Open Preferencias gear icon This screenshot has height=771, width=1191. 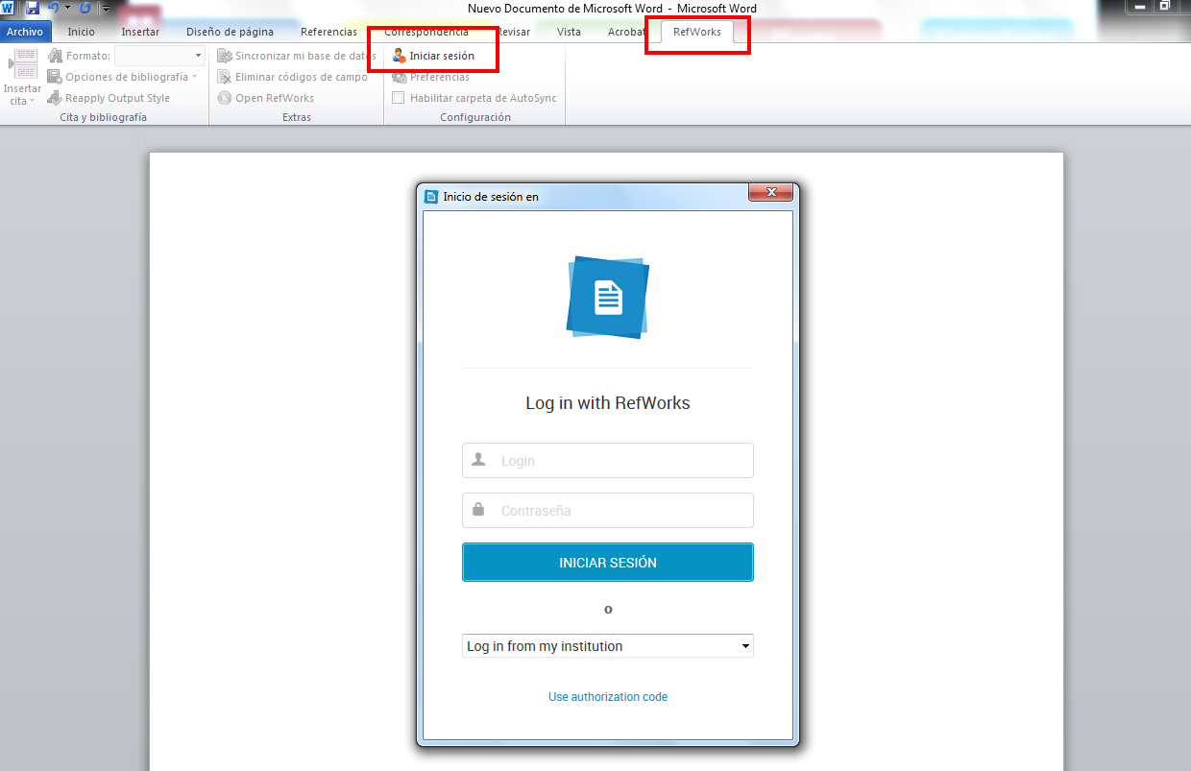click(400, 77)
